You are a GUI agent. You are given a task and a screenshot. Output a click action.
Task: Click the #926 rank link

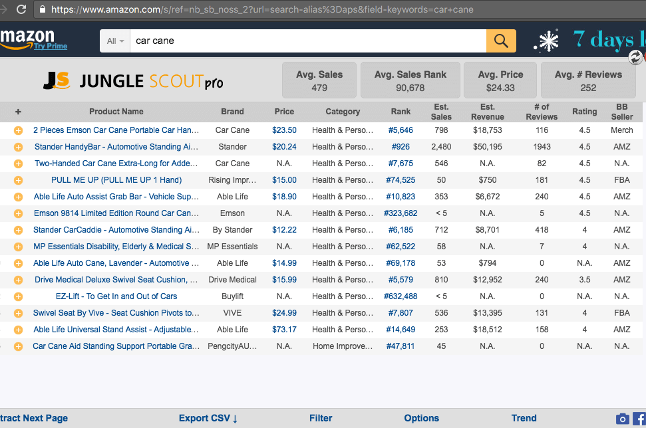coord(401,146)
